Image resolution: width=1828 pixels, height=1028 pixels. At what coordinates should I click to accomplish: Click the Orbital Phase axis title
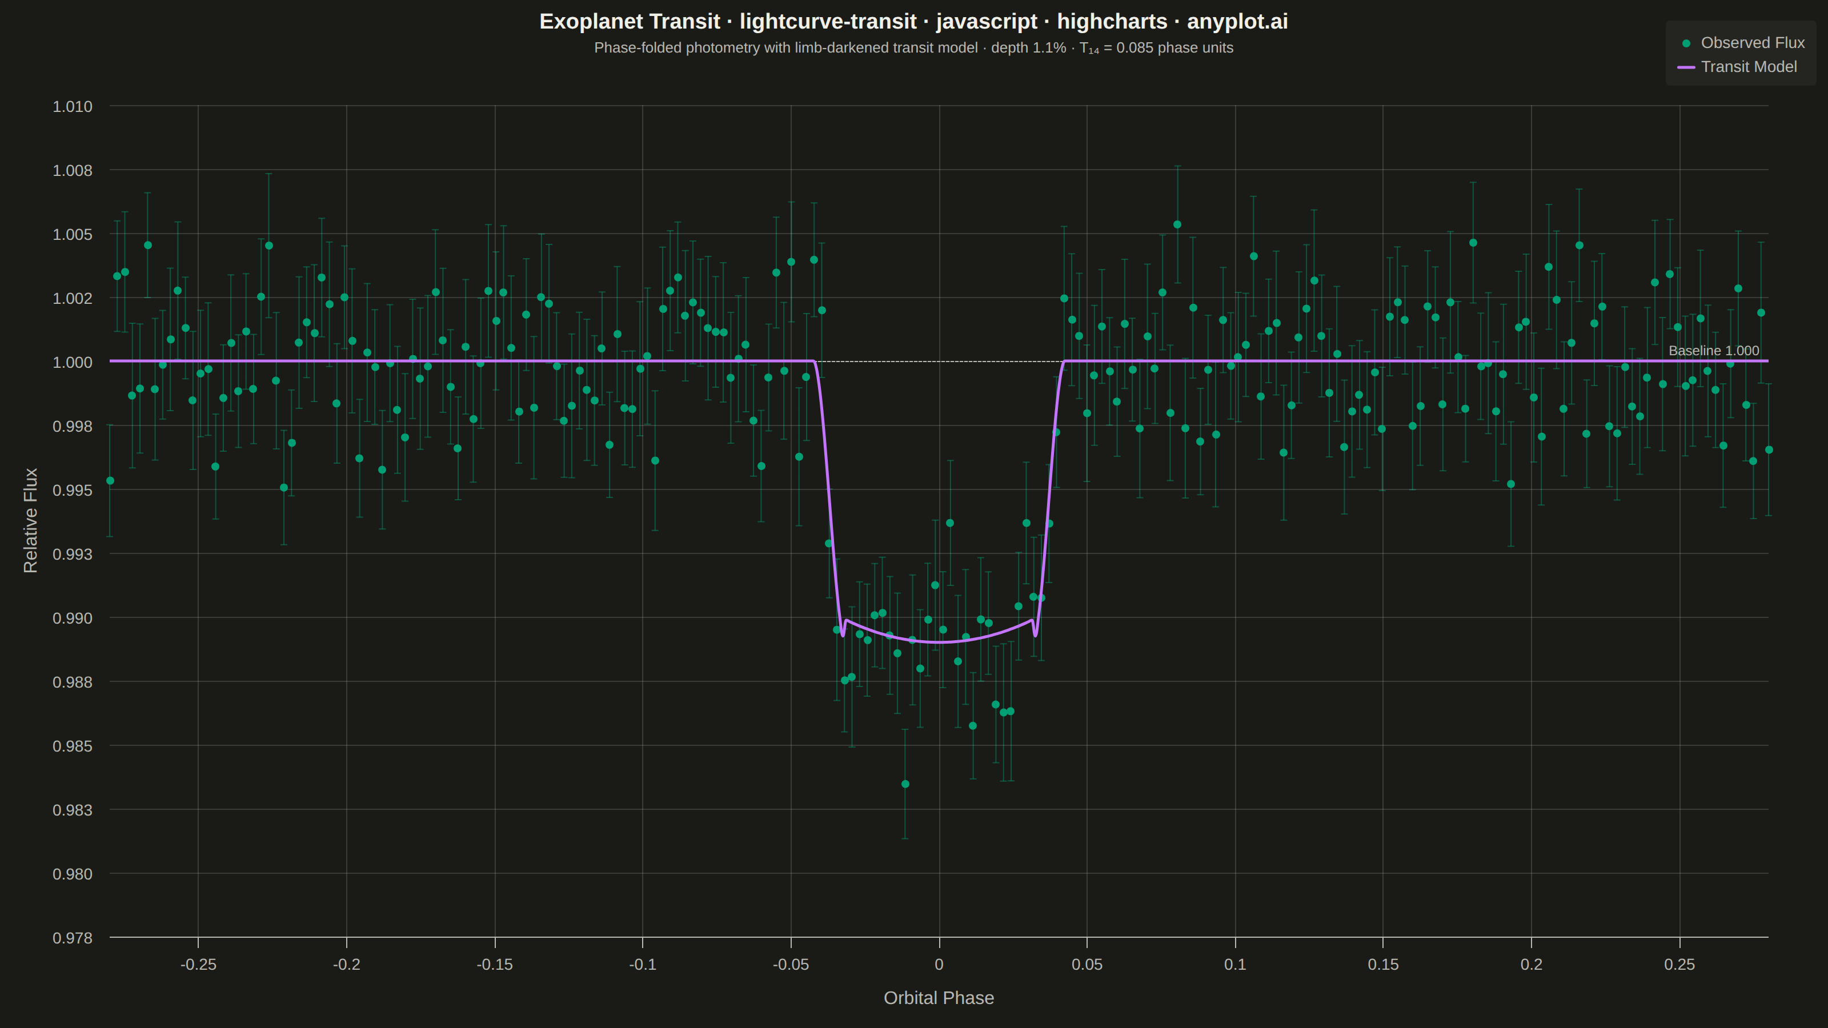tap(938, 998)
